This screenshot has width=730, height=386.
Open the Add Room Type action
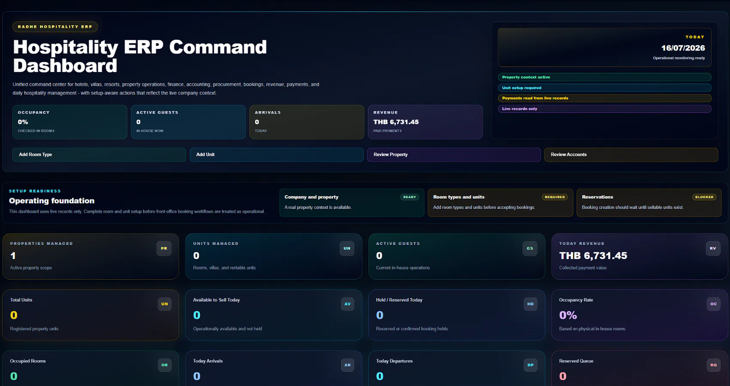99,155
